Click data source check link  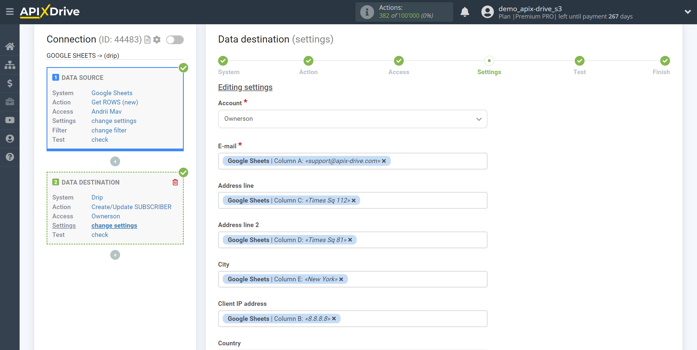pos(100,140)
